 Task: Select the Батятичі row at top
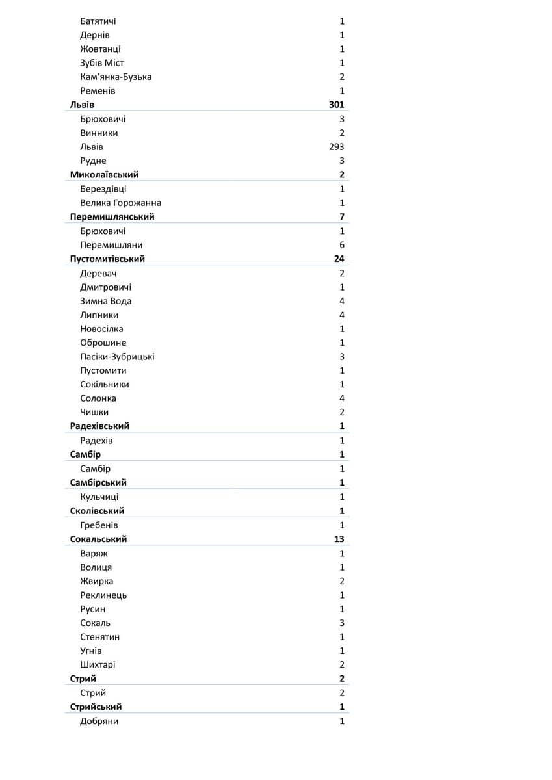(x=98, y=21)
